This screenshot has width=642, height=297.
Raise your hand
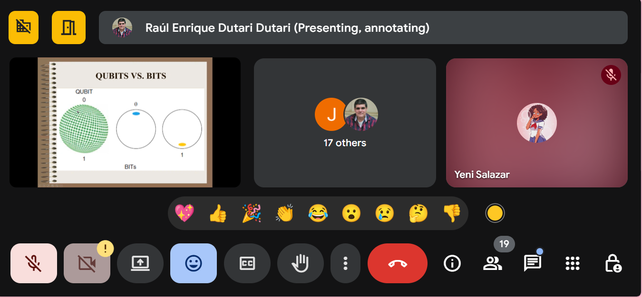coord(300,263)
